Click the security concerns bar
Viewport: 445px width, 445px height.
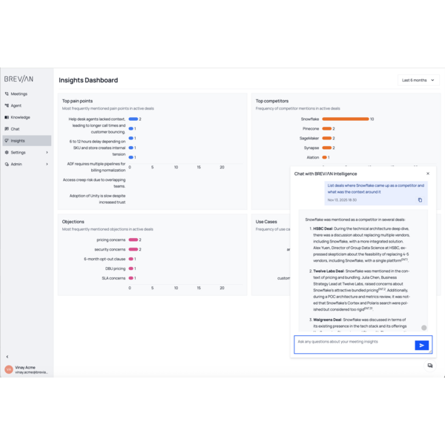click(133, 249)
